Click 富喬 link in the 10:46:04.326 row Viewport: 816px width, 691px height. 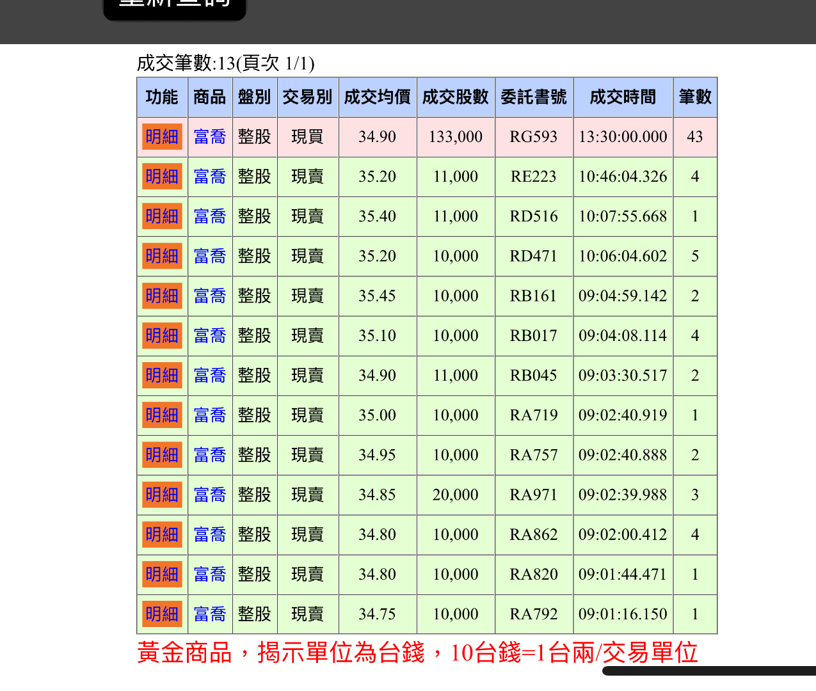[210, 177]
